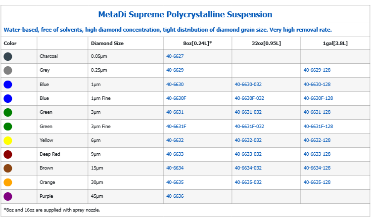
Task: Click the MetaDi Supreme Polycrystalline Suspension title
Action: [x=185, y=14]
